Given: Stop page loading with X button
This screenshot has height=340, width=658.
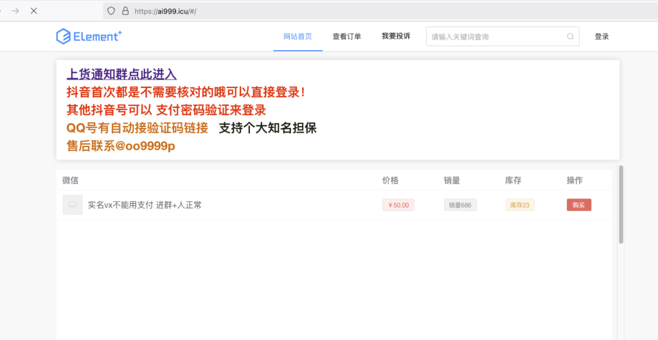Looking at the screenshot, I should pyautogui.click(x=34, y=11).
